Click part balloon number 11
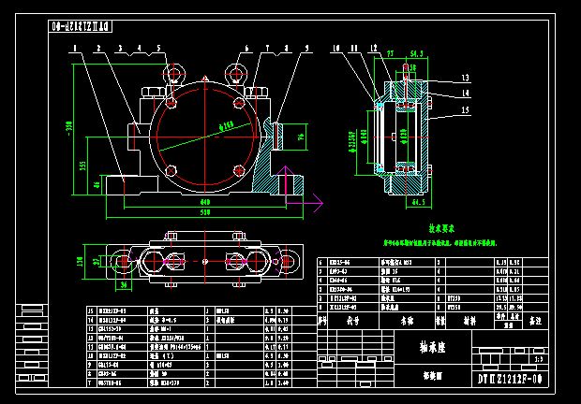 click(354, 49)
